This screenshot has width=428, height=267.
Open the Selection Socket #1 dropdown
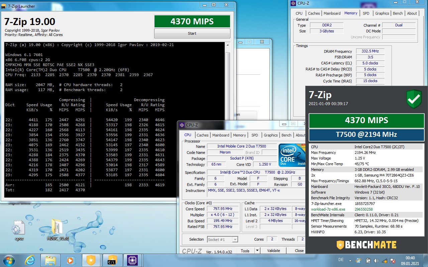222,239
